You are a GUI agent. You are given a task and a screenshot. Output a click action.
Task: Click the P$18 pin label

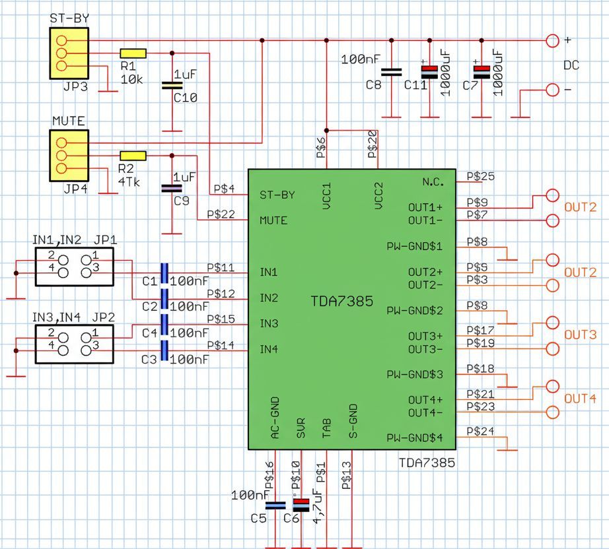click(480, 369)
